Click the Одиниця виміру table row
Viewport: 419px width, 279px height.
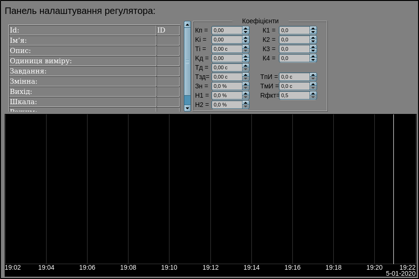83,61
